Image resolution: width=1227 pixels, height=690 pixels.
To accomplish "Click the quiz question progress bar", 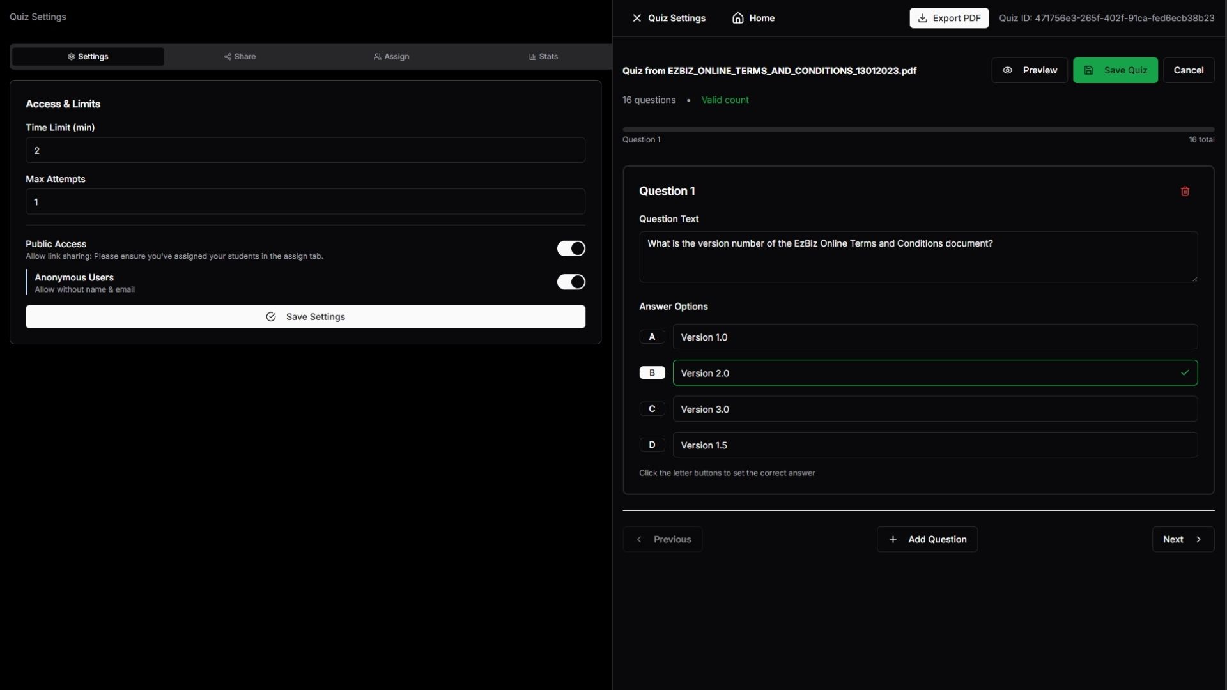I will pos(917,128).
